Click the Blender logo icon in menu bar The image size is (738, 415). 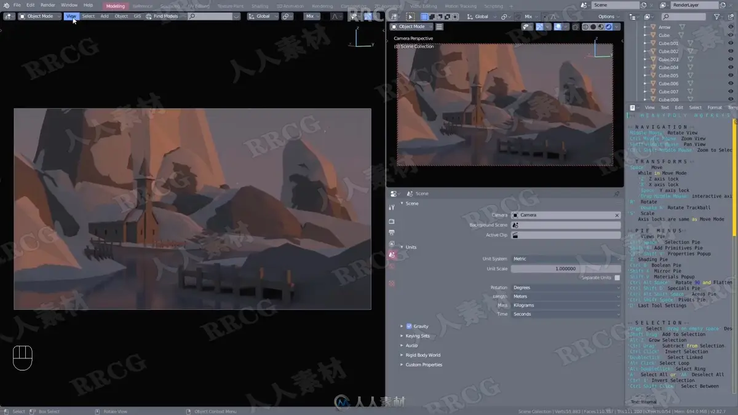pos(6,5)
